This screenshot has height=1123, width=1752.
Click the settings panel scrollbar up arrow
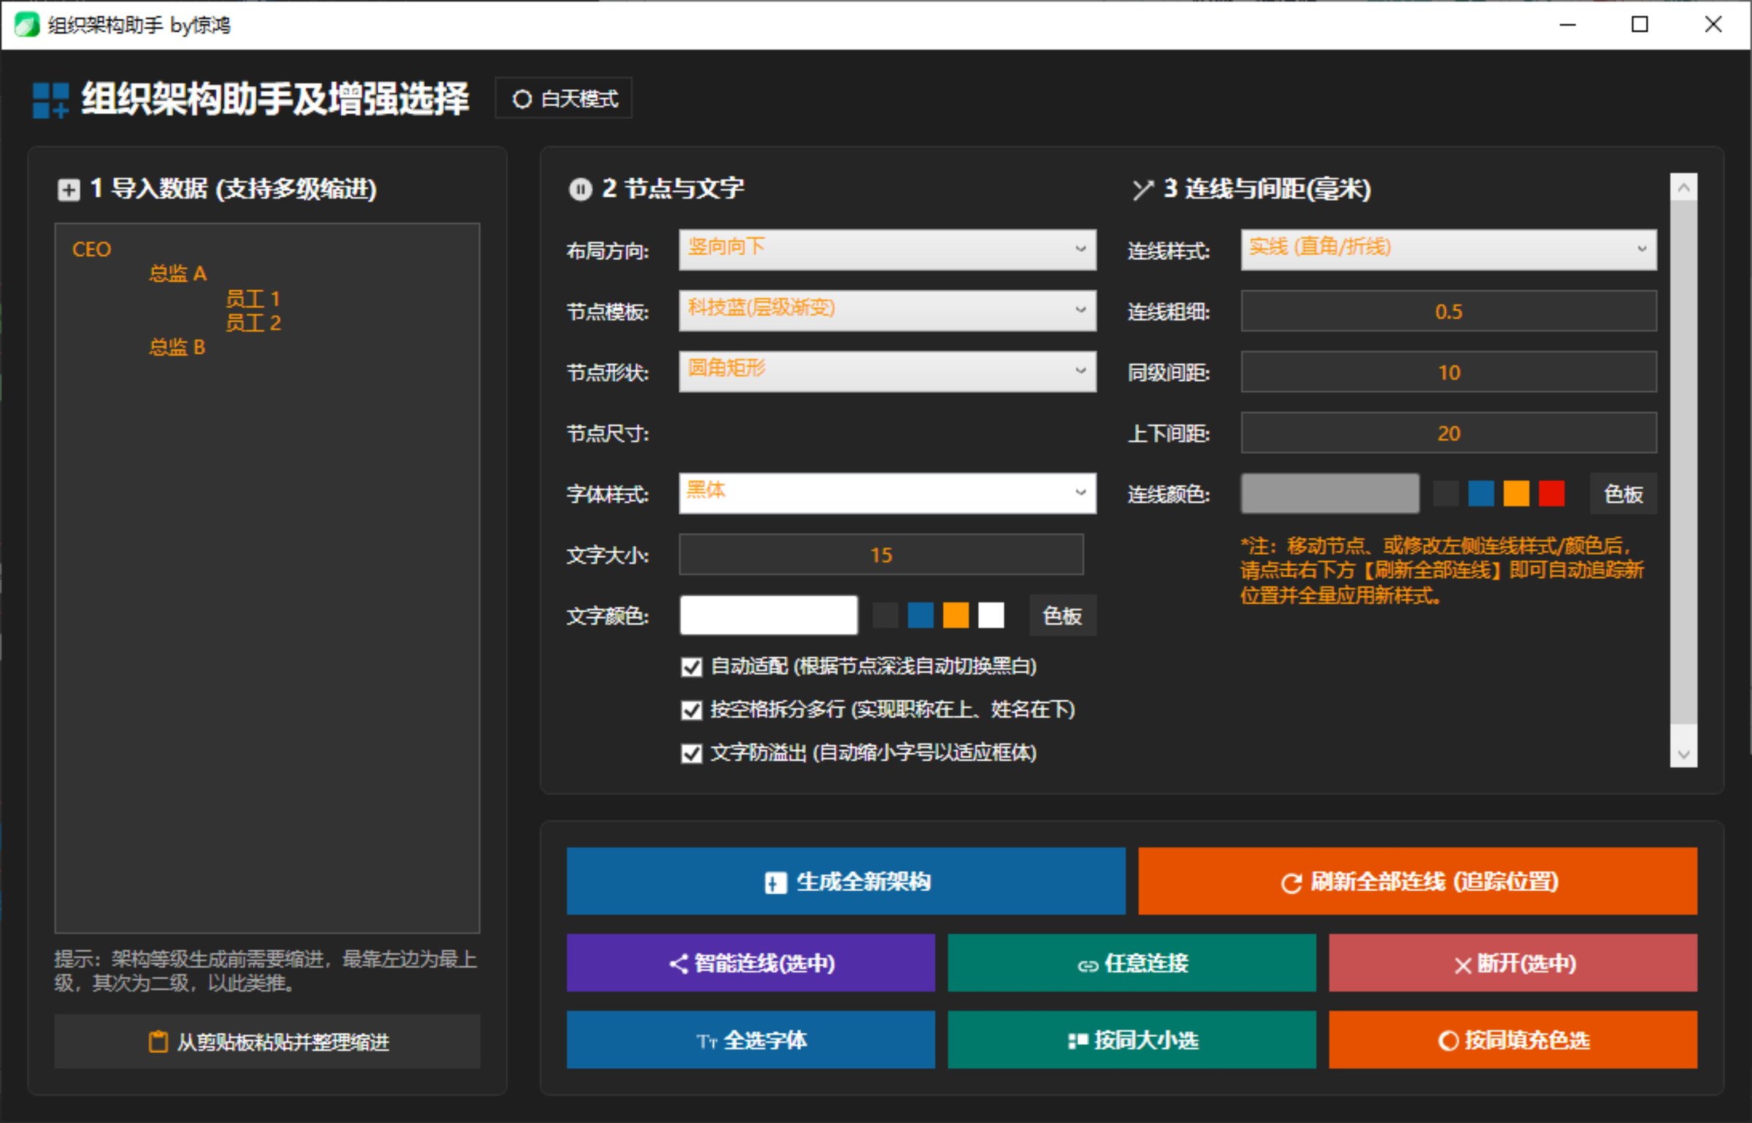pos(1683,188)
